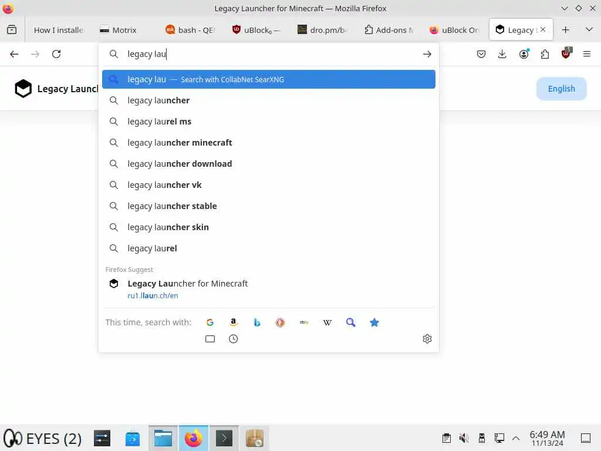This screenshot has height=451, width=601.
Task: Open the network tray icon
Action: (499, 438)
